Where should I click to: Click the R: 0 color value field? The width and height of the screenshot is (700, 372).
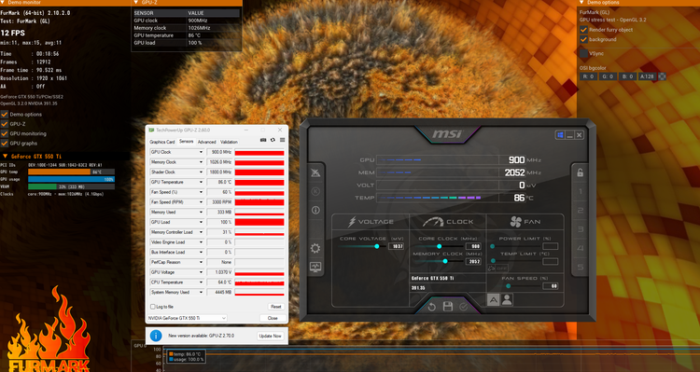(588, 76)
